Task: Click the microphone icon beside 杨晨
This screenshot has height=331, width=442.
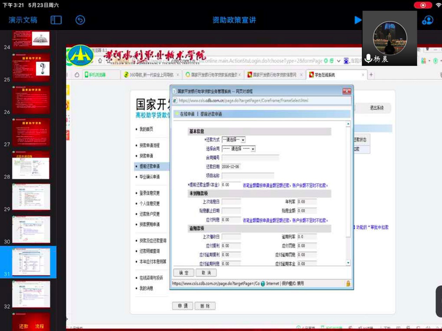Action: coord(368,59)
